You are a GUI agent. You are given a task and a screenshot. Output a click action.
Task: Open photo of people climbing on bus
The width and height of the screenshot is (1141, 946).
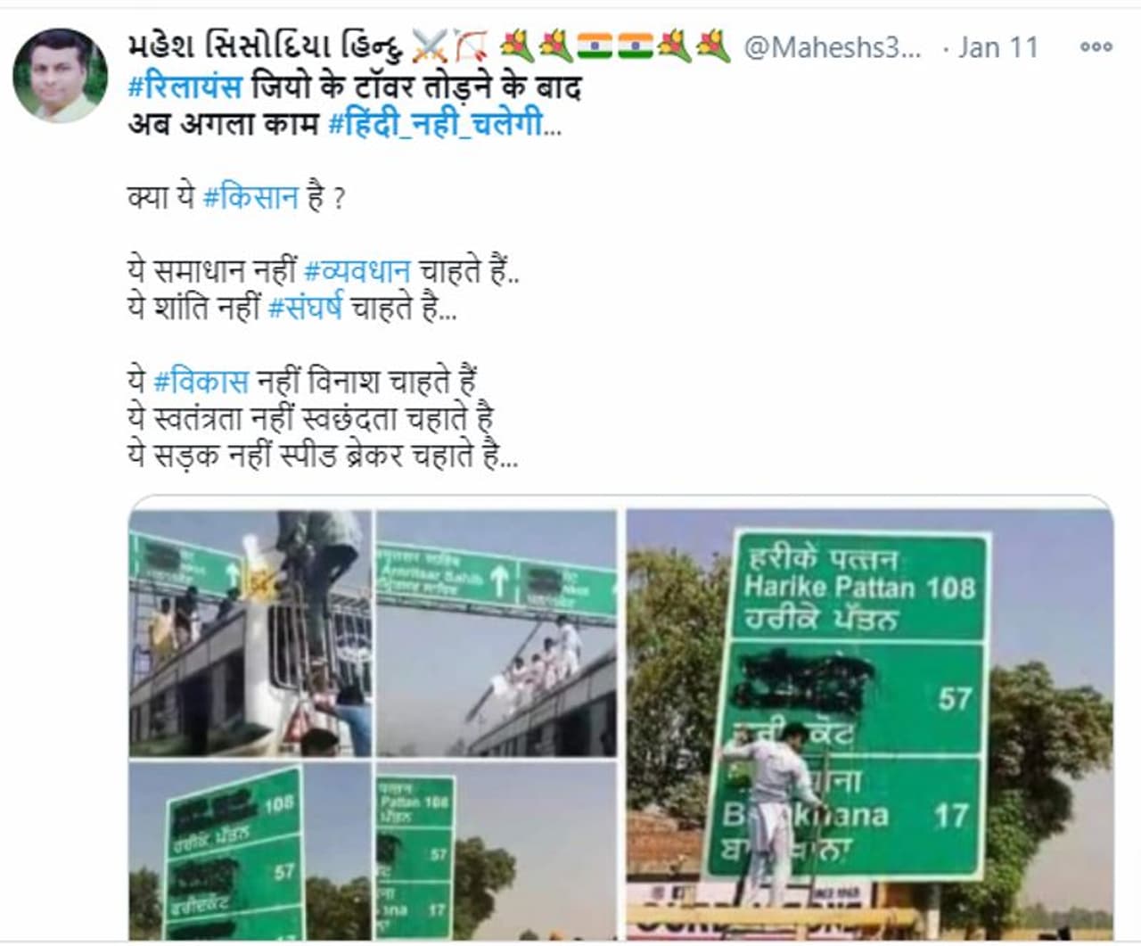pyautogui.click(x=250, y=633)
